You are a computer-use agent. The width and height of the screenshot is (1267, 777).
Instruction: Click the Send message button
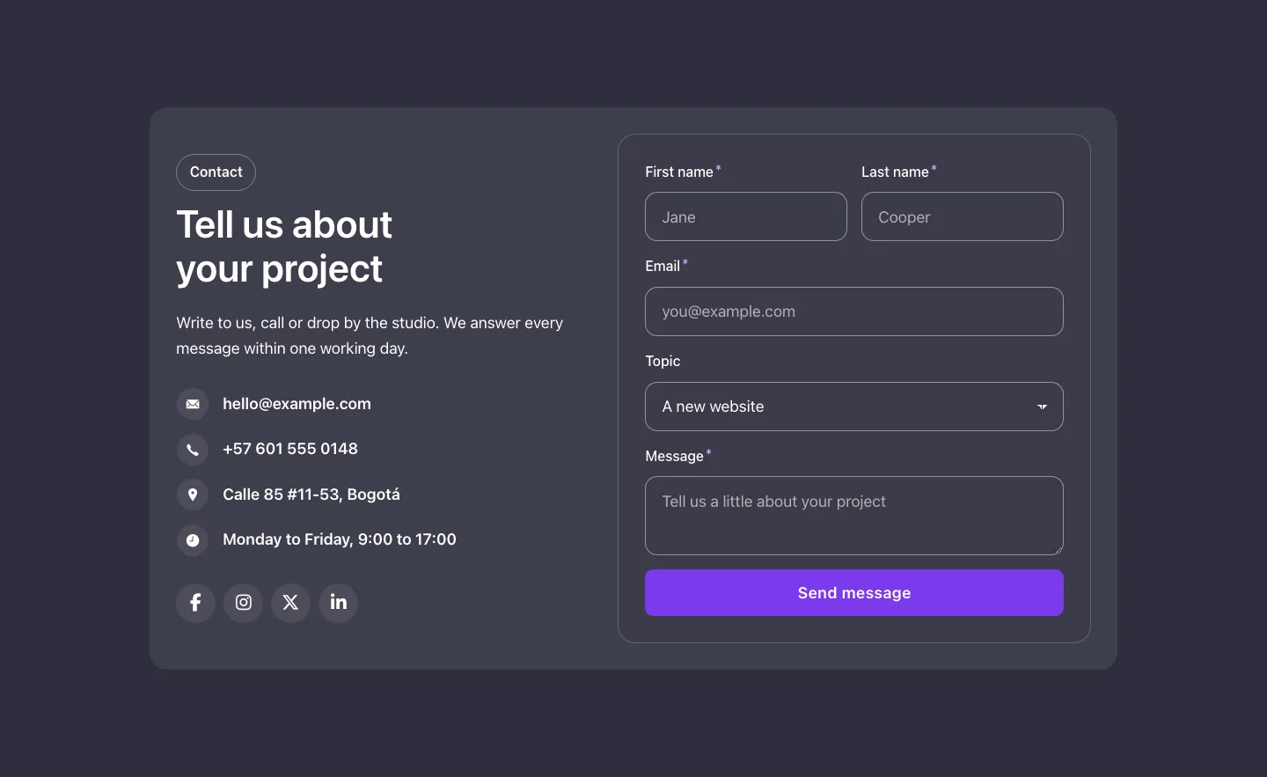pyautogui.click(x=853, y=593)
